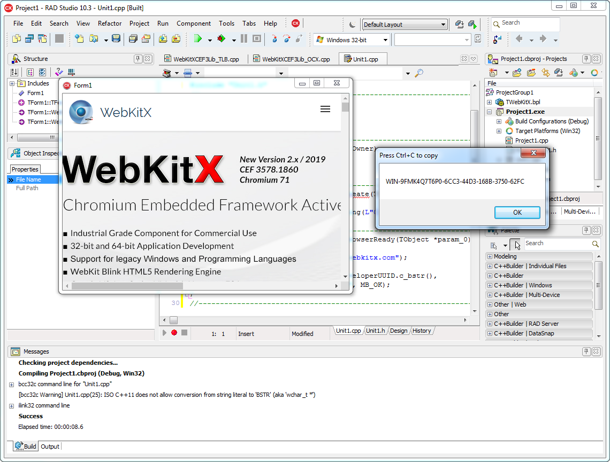610x462 pixels.
Task: Click the Pause program toolbar button
Action: (244, 38)
